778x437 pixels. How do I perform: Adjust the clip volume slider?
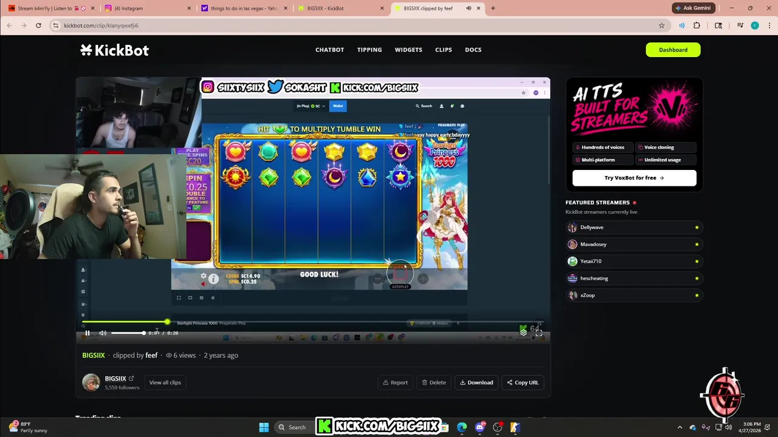click(x=128, y=333)
